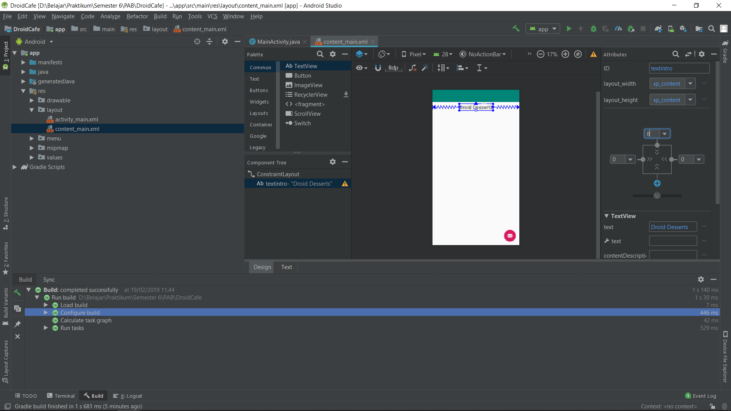Run the app with green play button
The width and height of the screenshot is (731, 411).
[x=569, y=29]
